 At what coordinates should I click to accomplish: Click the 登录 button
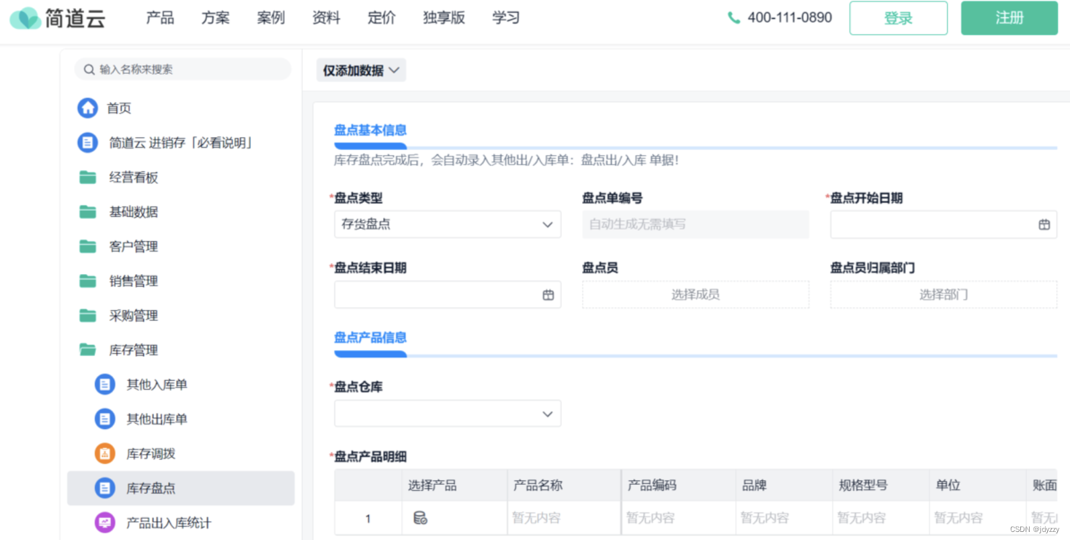tap(898, 18)
